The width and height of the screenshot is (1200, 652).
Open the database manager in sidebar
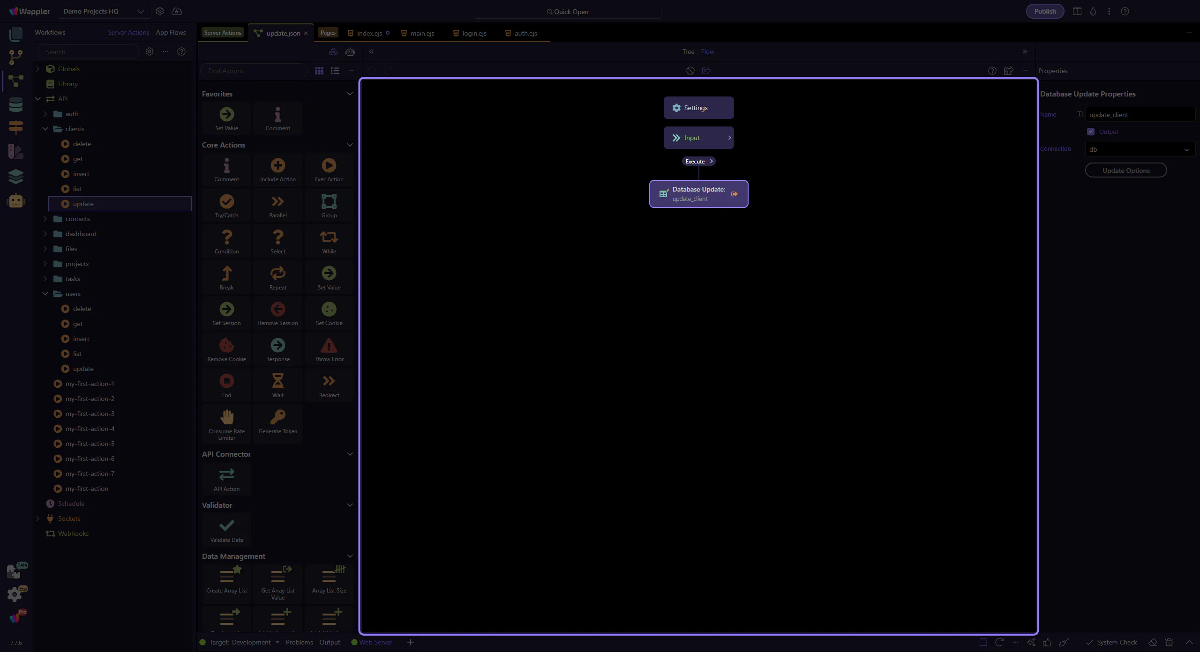(16, 104)
